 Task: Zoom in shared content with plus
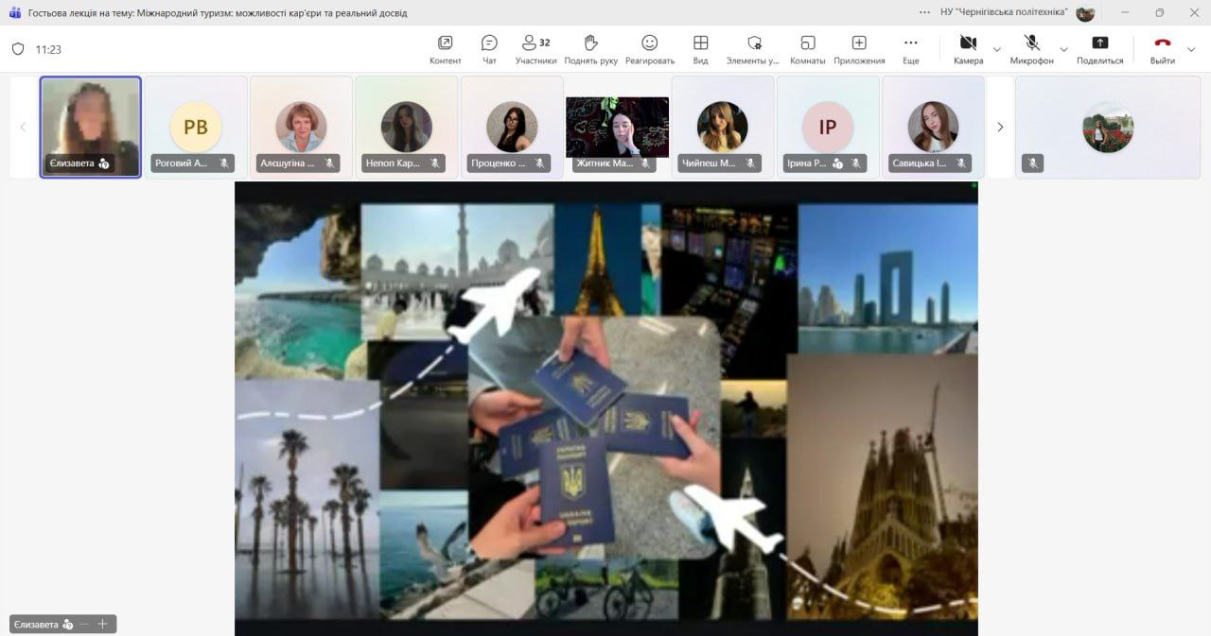point(103,624)
